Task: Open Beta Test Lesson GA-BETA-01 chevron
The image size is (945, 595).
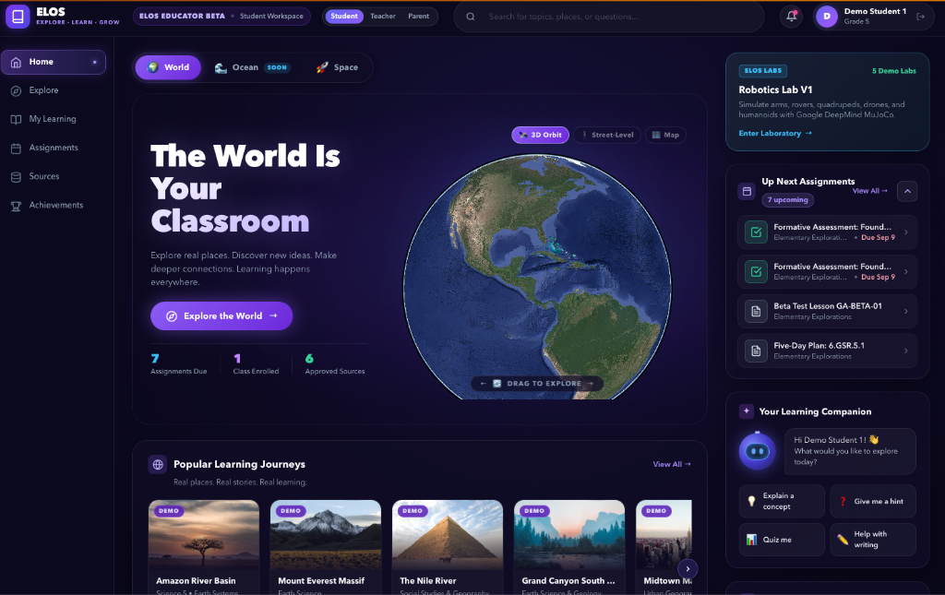Action: (906, 312)
